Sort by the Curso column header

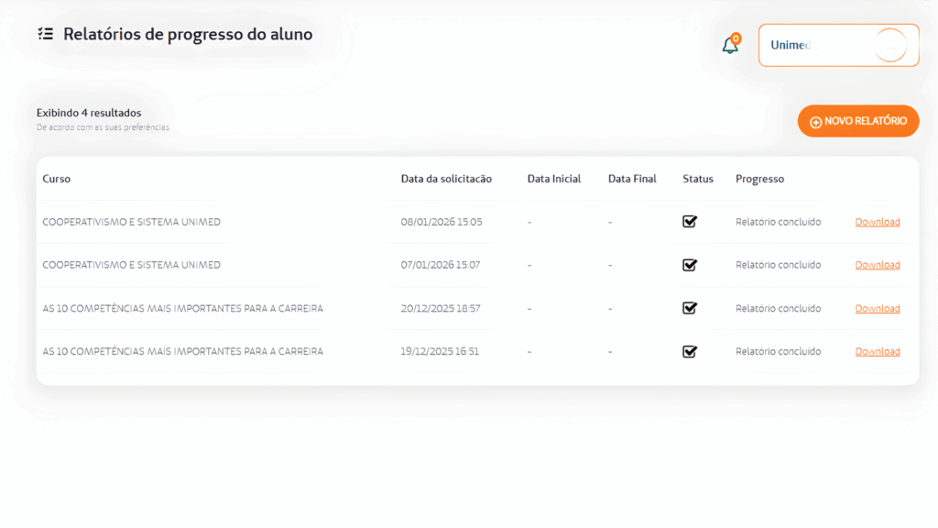[x=57, y=179]
